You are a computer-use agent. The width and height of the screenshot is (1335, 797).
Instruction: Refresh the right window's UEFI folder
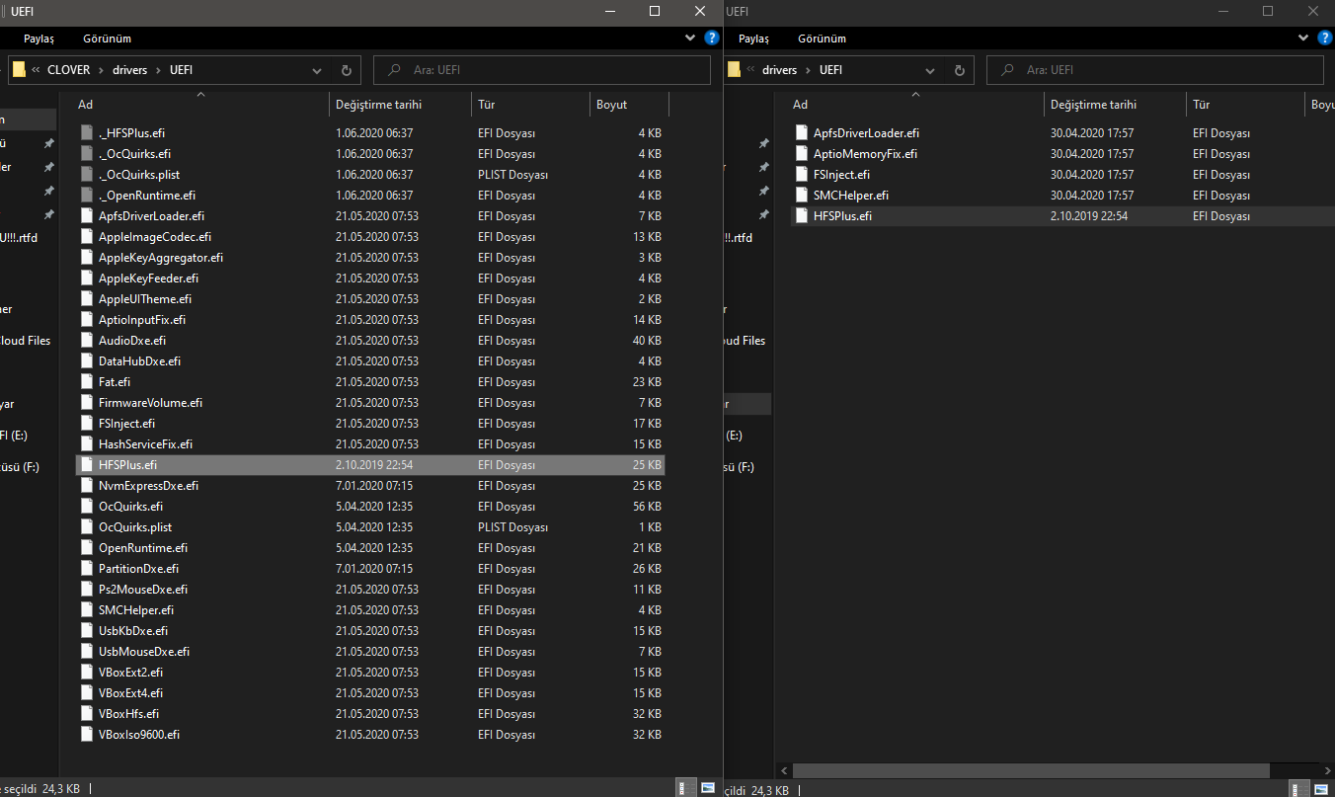pos(959,69)
